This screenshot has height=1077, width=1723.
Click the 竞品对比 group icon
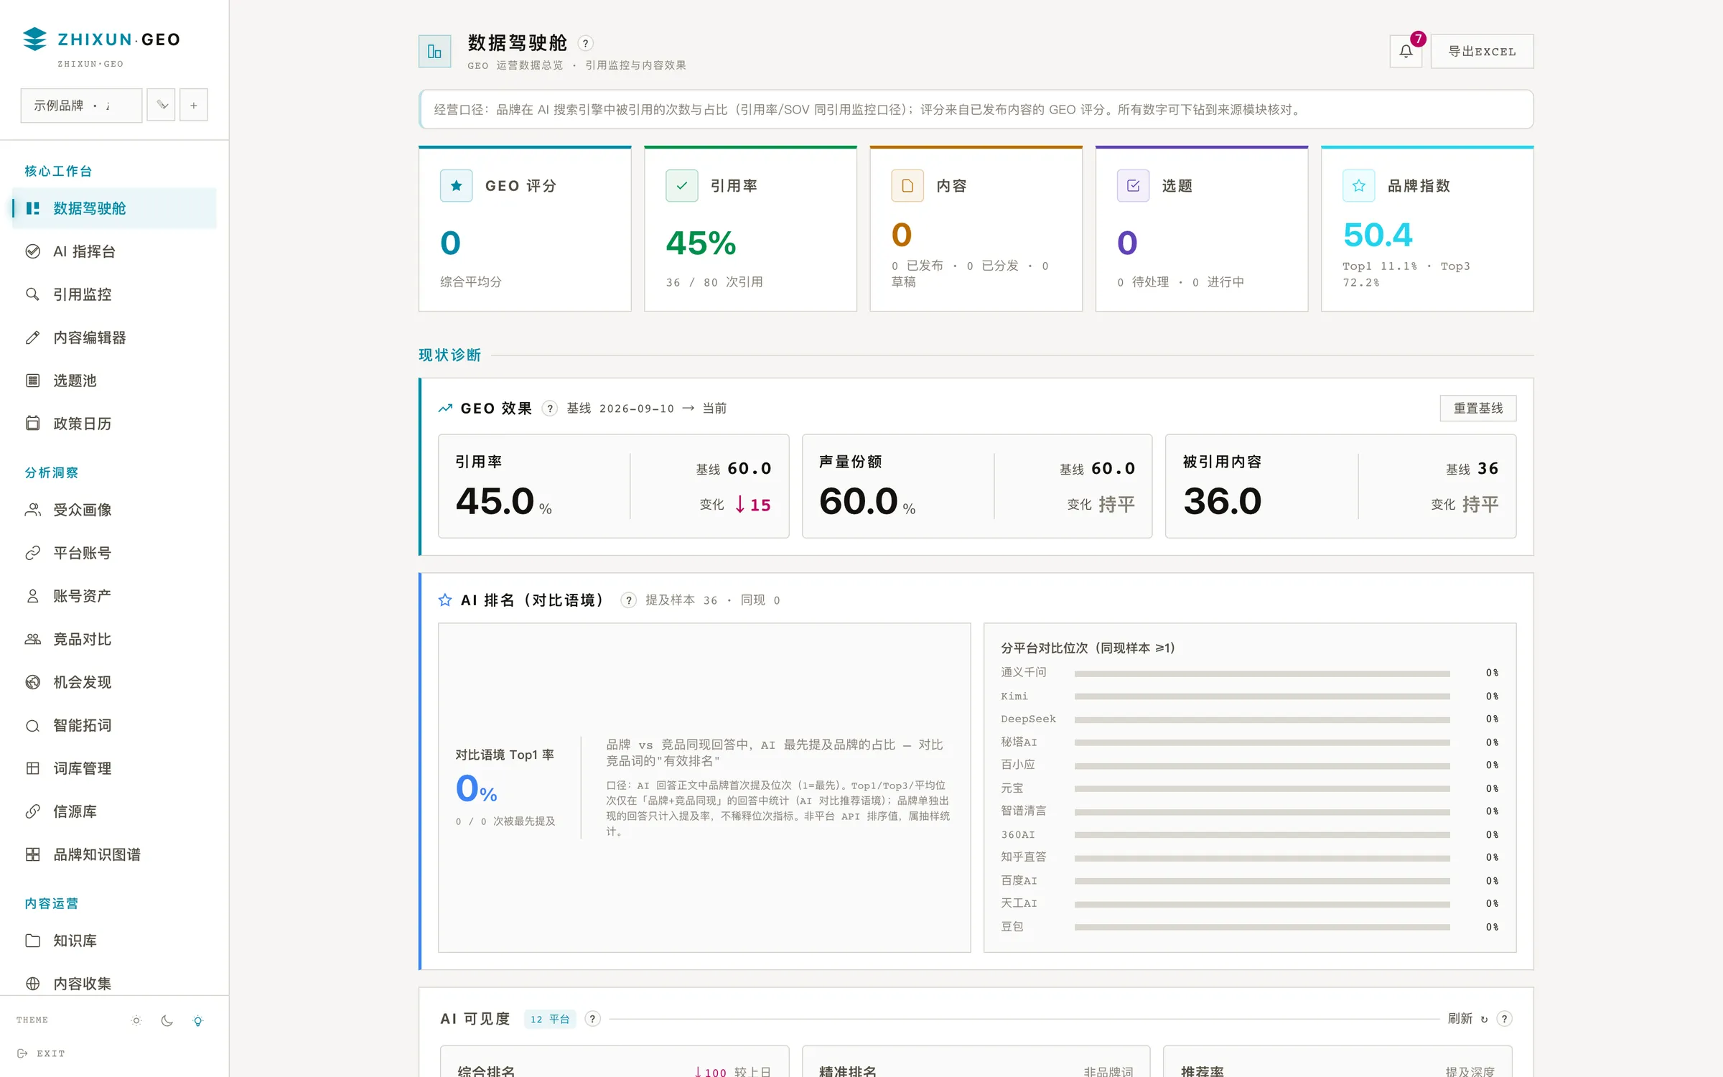pos(33,639)
